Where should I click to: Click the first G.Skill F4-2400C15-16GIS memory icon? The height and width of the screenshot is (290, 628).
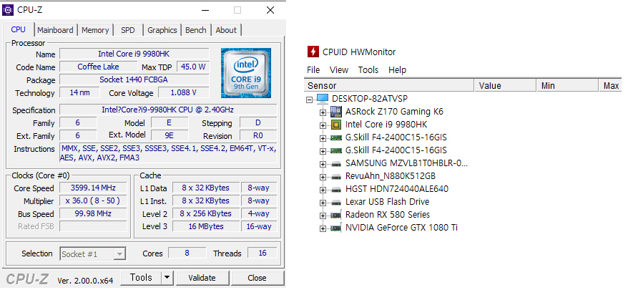tap(336, 138)
